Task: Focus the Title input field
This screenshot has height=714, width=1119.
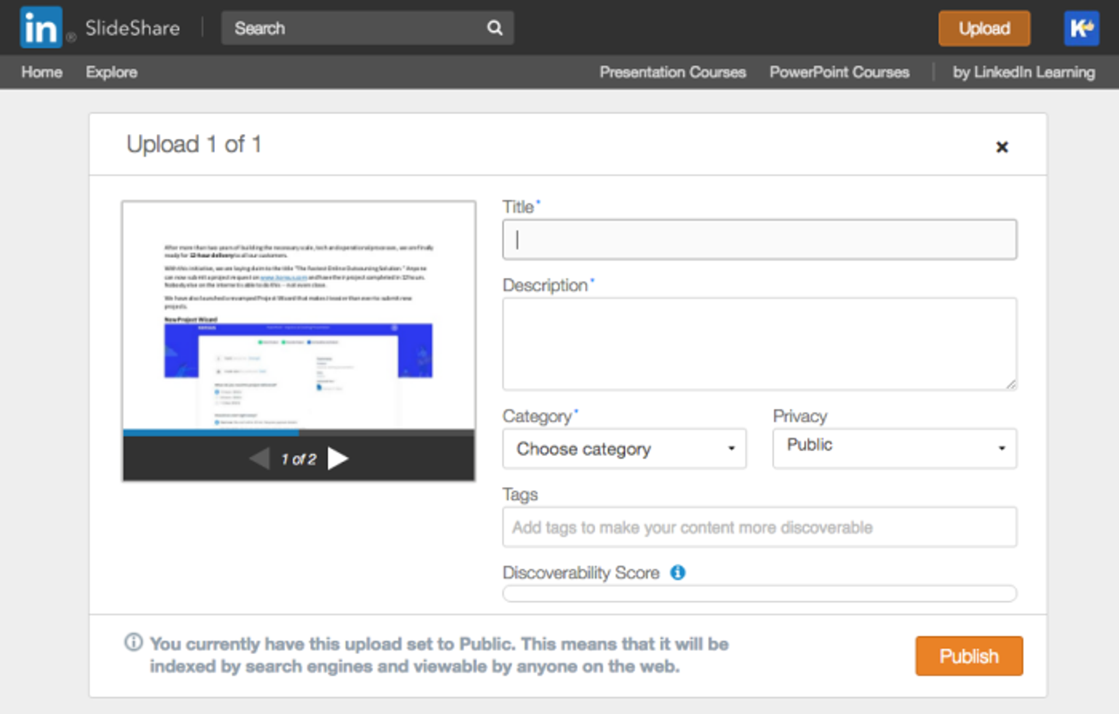Action: click(759, 239)
